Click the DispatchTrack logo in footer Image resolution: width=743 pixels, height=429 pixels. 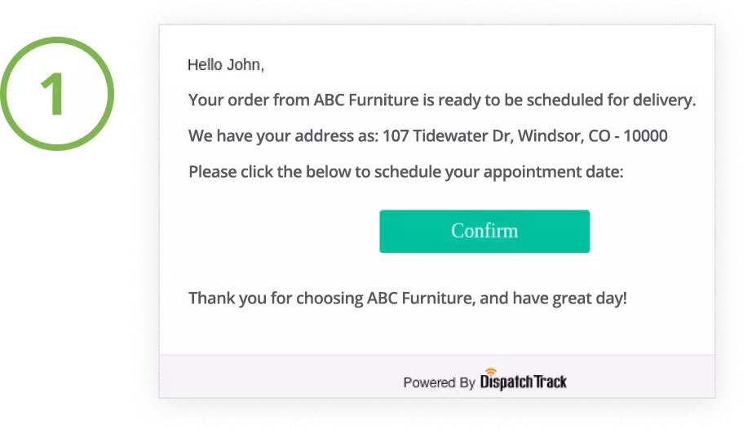tap(523, 380)
